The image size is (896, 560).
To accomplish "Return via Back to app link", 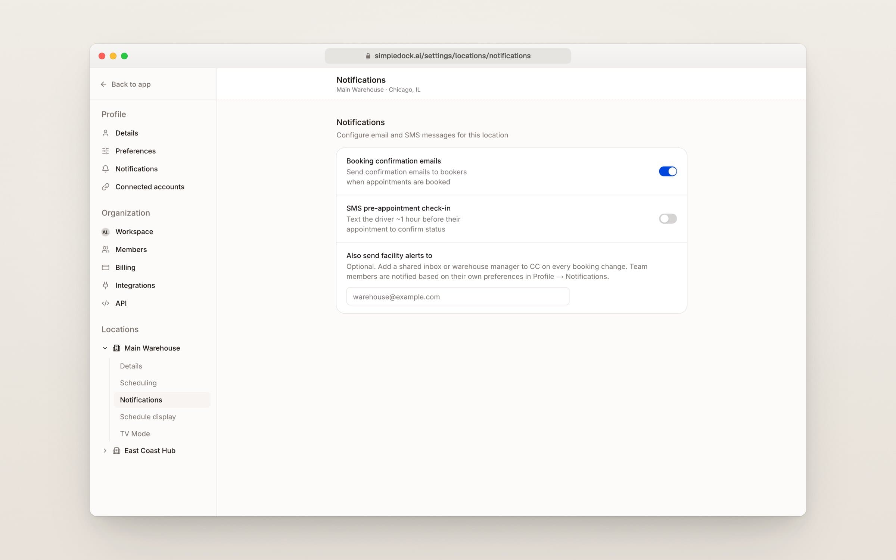I will coord(126,84).
